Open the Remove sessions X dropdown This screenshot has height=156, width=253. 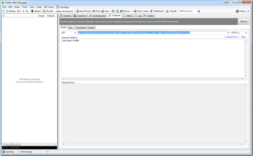click(19, 11)
